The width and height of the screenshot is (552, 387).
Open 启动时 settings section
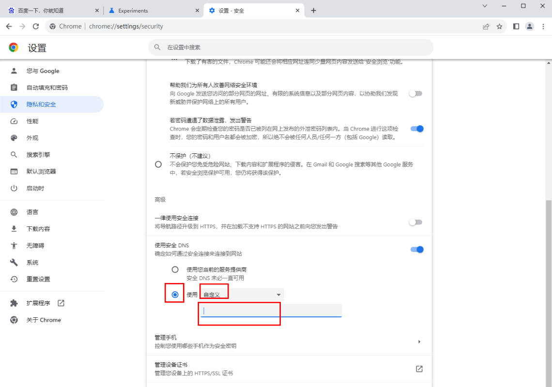[52, 188]
